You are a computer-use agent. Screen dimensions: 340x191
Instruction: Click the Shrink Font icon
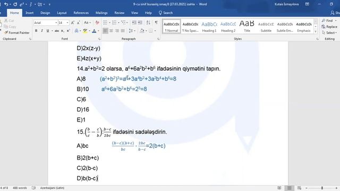pos(79,22)
